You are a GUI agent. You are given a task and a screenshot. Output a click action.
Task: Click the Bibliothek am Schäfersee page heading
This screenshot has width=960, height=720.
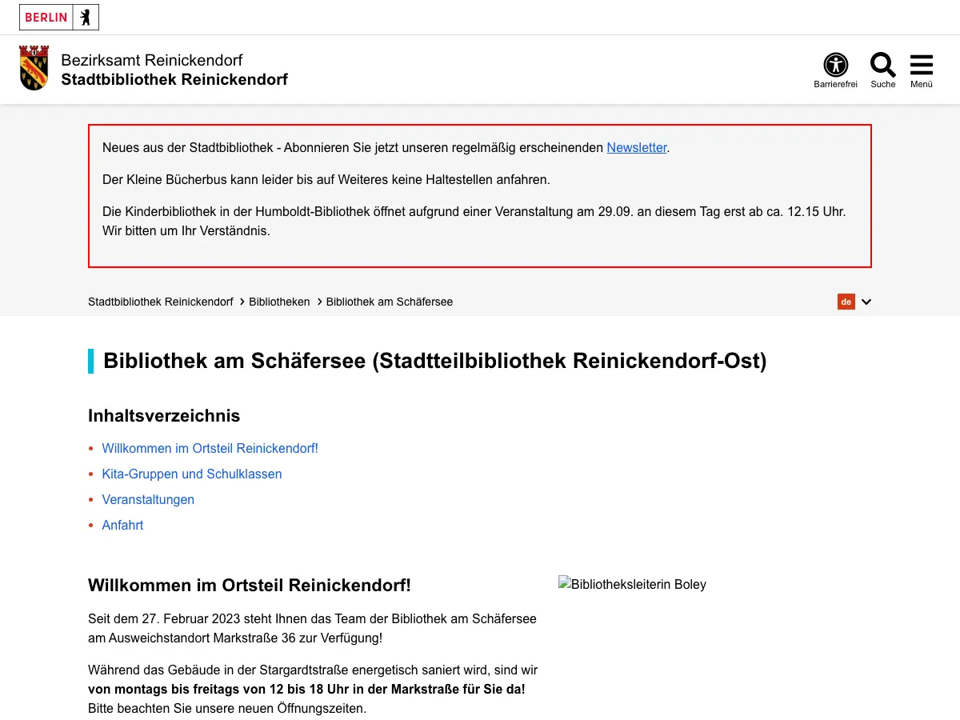435,361
